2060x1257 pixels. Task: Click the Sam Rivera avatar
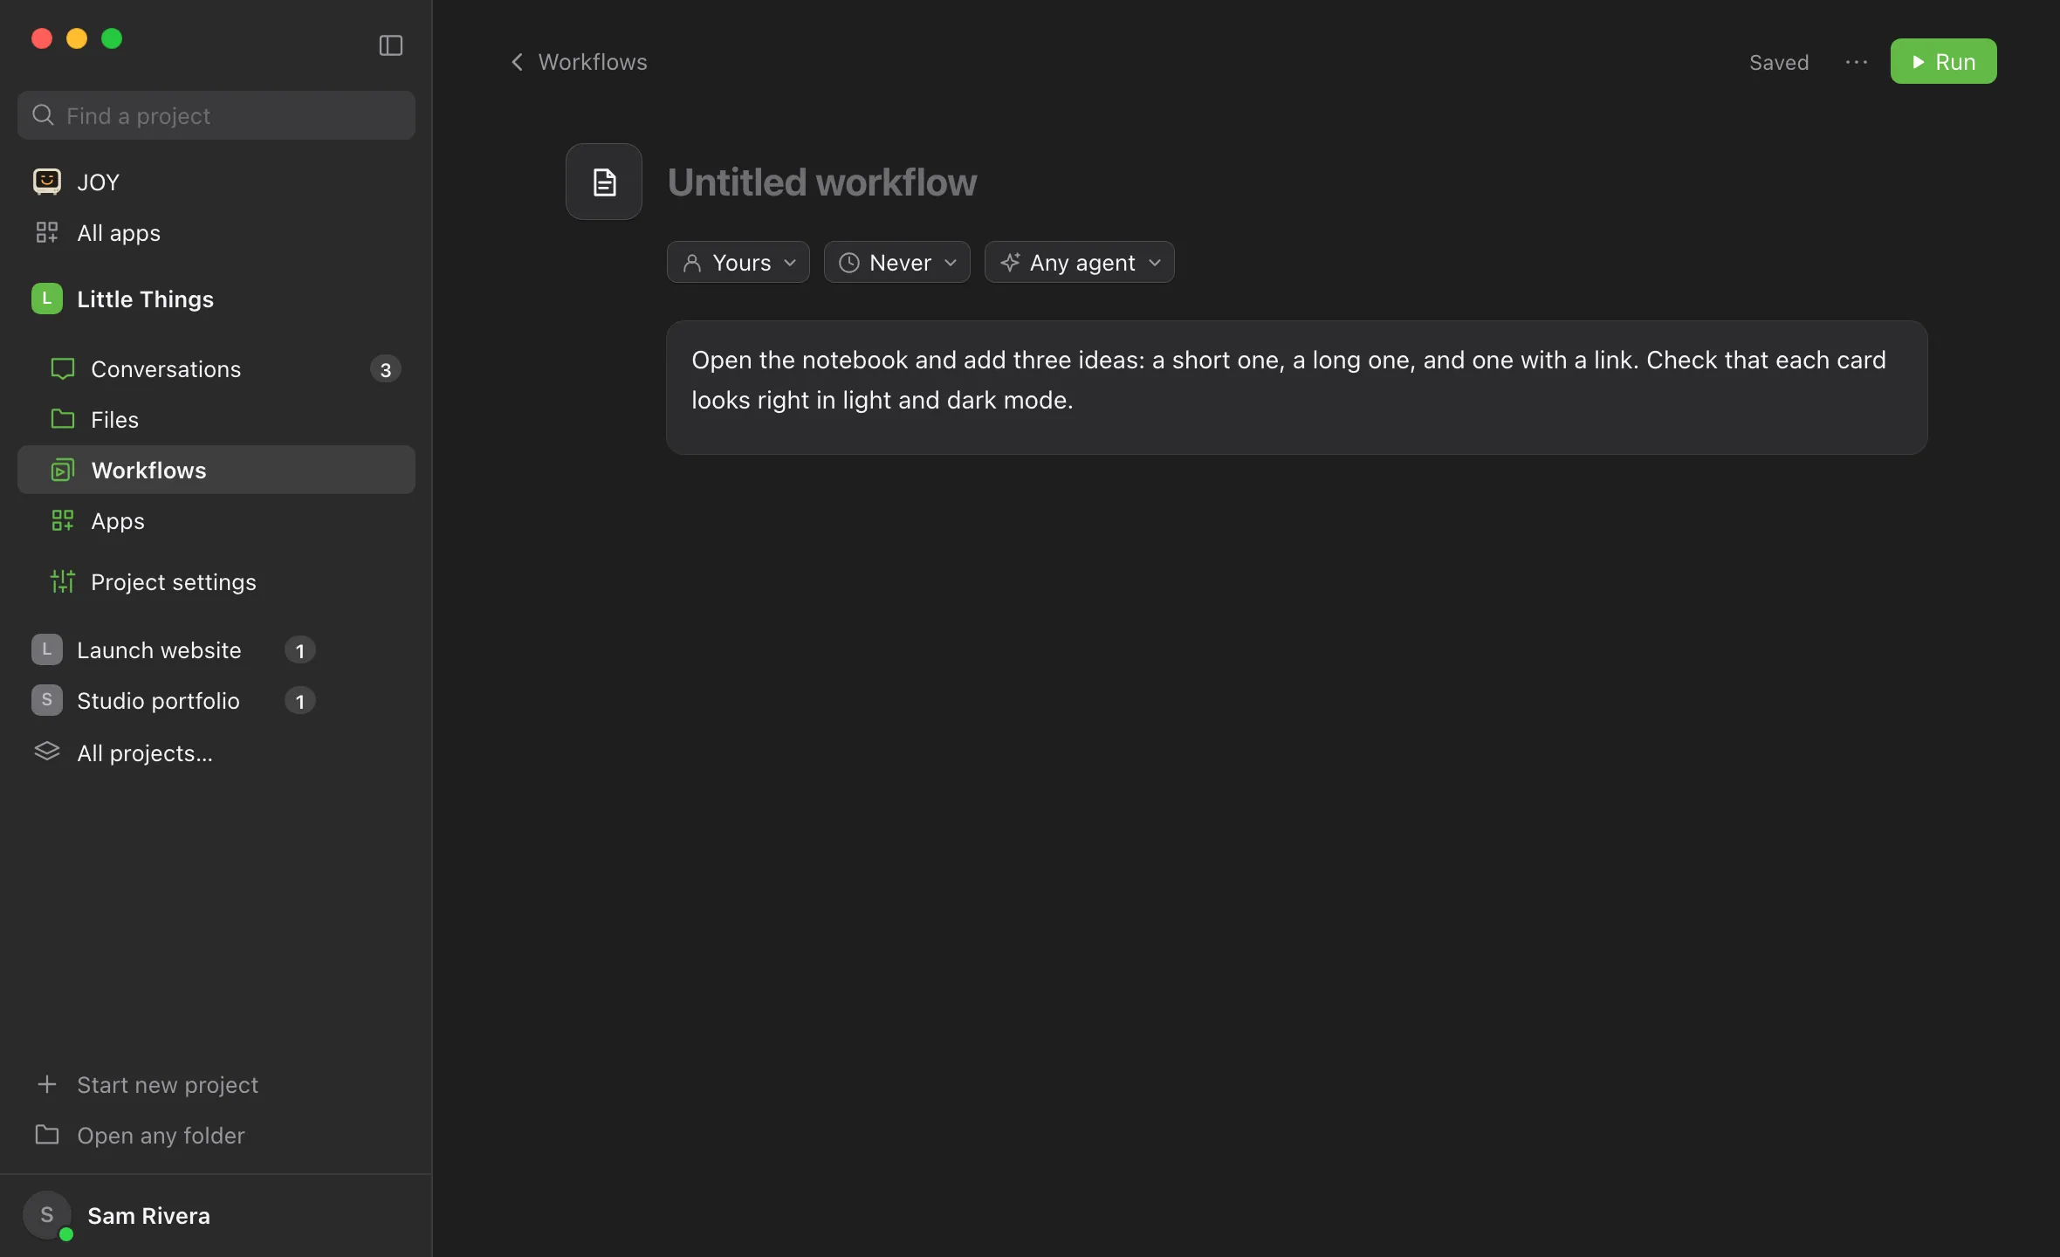pos(46,1215)
